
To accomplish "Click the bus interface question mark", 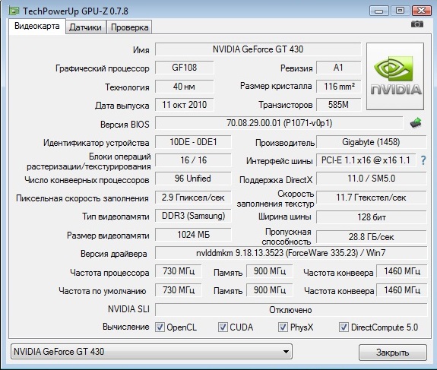I will [x=423, y=160].
